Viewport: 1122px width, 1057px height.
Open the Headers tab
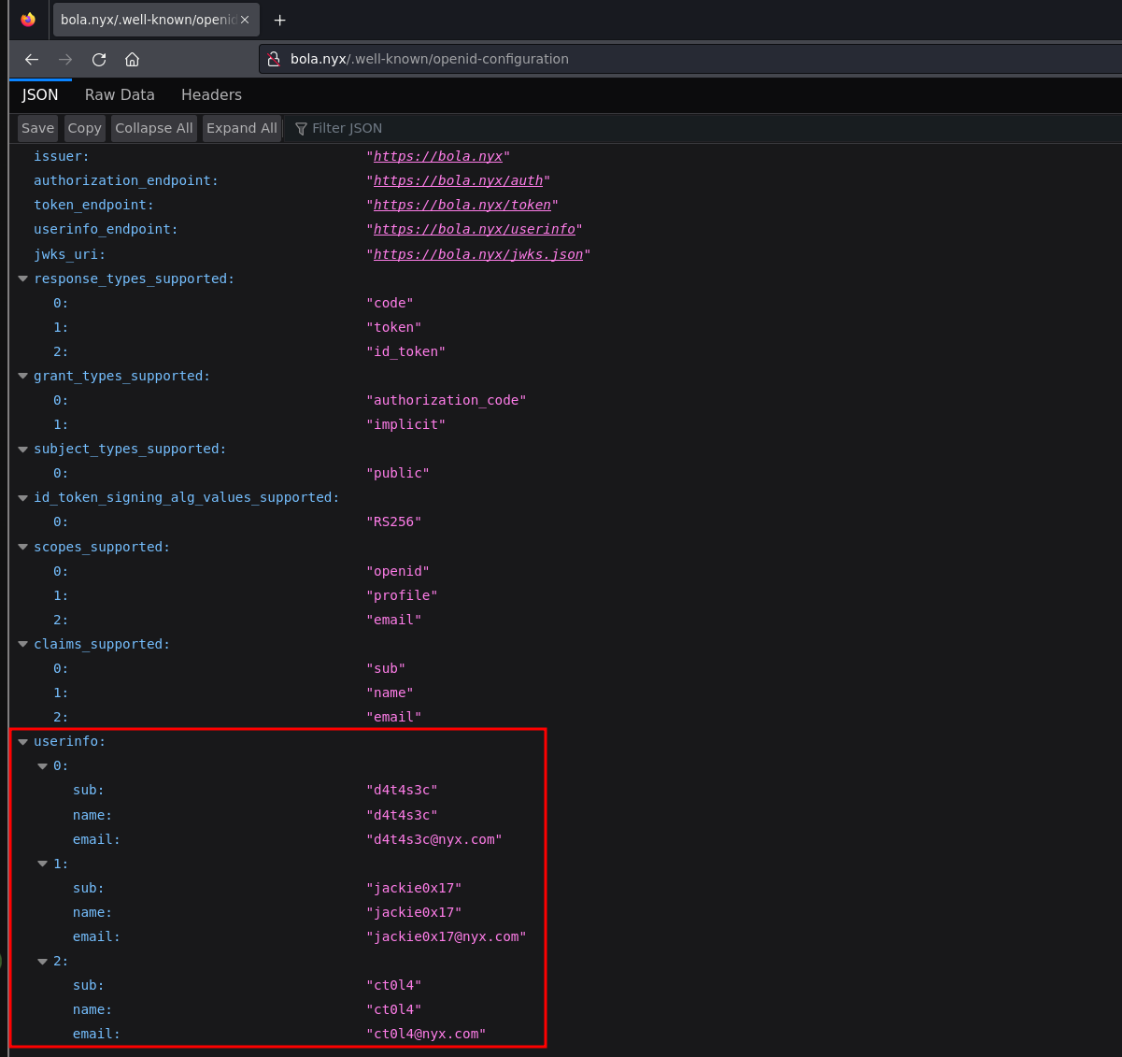(211, 94)
